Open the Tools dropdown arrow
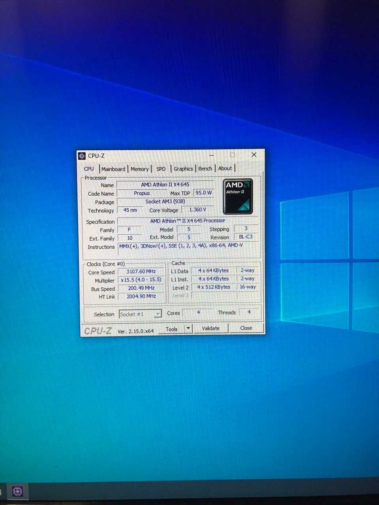Viewport: 379px width, 505px height. 188,329
